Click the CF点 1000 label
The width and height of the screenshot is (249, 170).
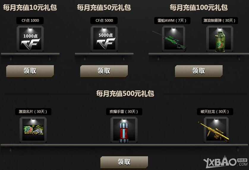click(30, 21)
